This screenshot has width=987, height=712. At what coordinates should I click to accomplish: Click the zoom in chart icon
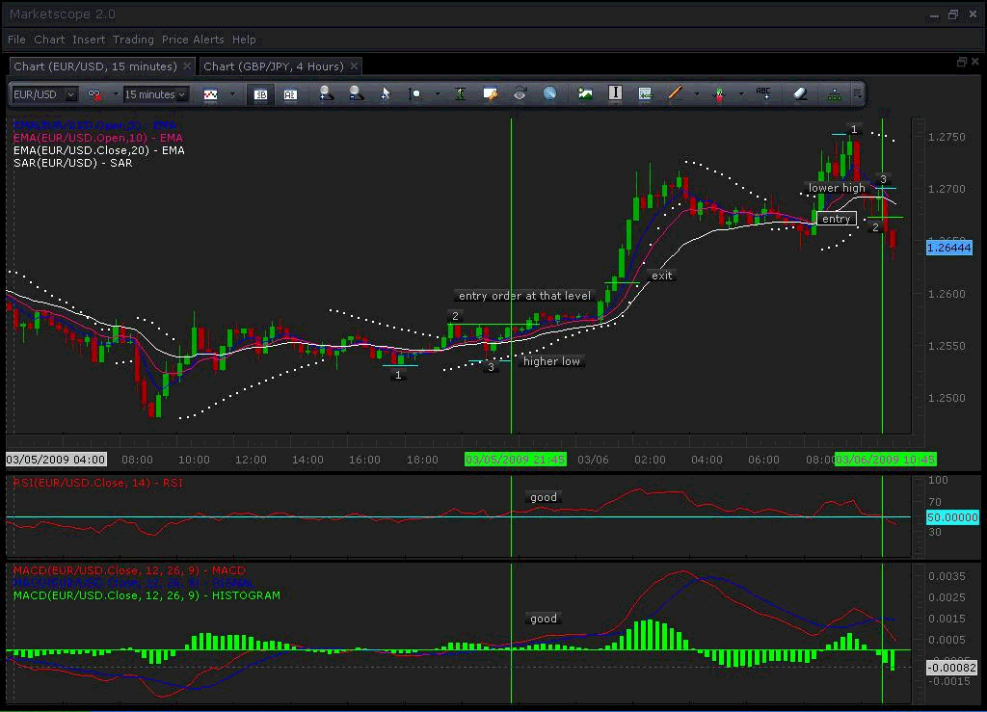click(326, 93)
